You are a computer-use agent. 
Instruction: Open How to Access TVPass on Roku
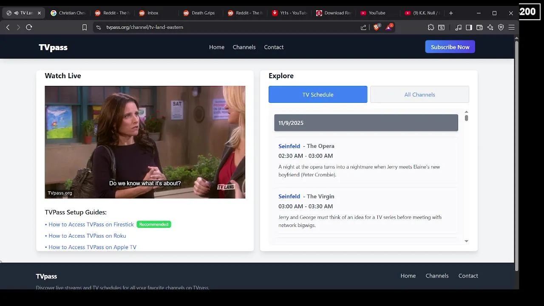tap(87, 236)
